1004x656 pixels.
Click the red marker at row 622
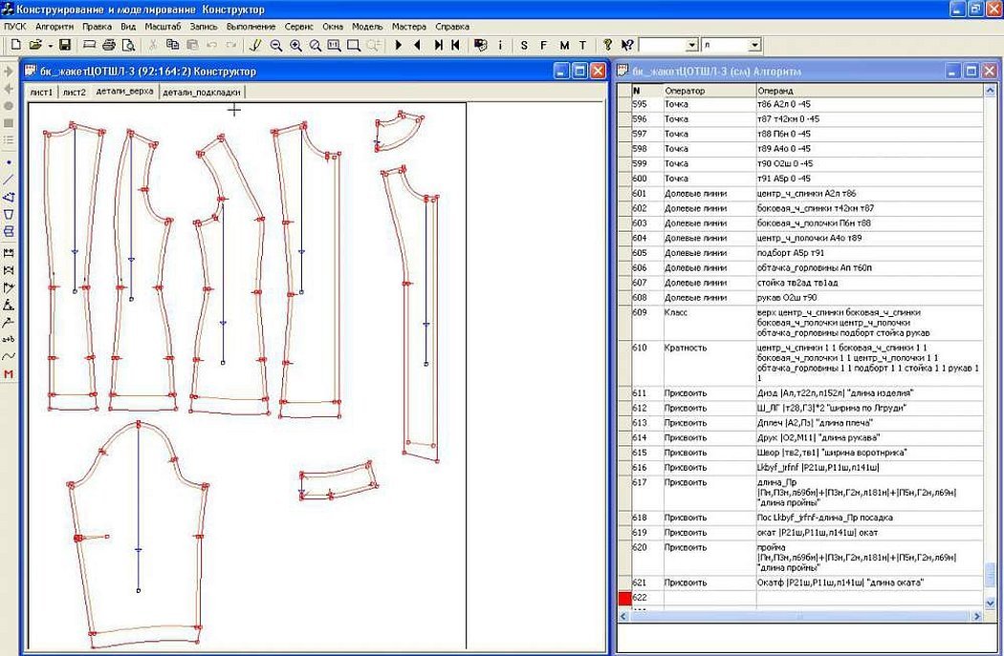624,598
